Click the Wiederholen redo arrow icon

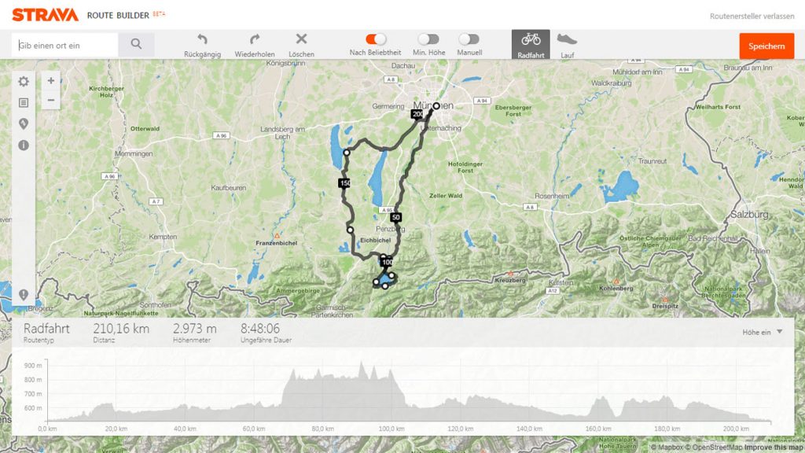254,39
